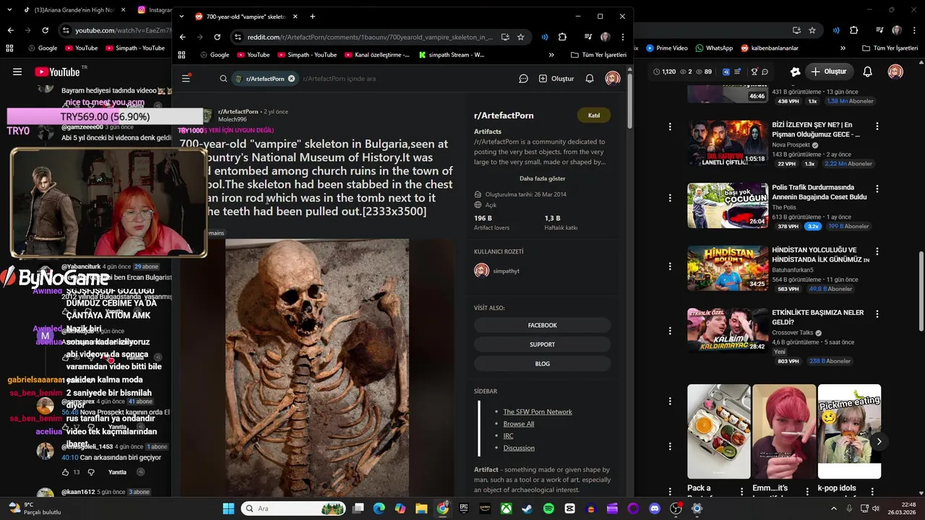This screenshot has width=925, height=520.
Task: Open Reddit user avatar menu
Action: [x=613, y=79]
